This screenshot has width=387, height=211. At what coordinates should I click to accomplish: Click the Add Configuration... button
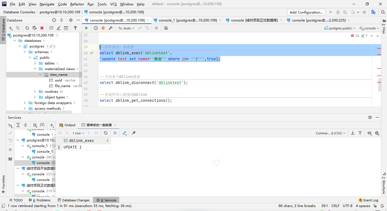click(x=306, y=12)
